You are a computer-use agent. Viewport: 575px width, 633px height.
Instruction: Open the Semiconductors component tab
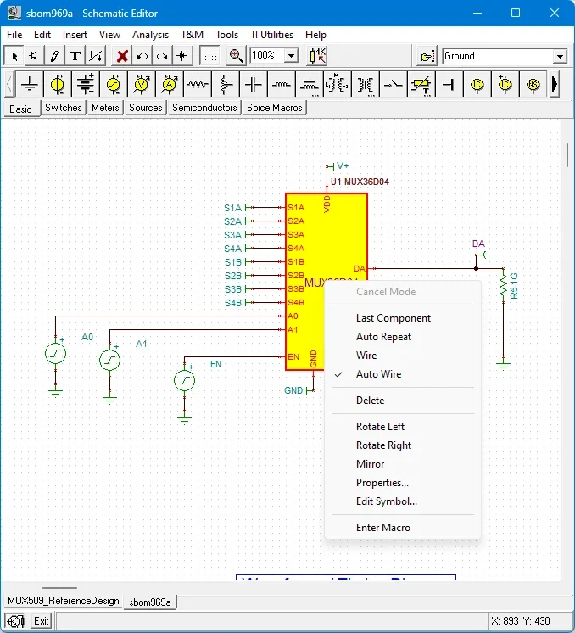(204, 108)
